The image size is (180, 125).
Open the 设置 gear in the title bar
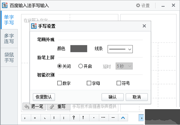(143, 5)
